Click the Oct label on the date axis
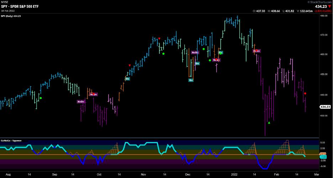 pyautogui.click(x=99, y=174)
